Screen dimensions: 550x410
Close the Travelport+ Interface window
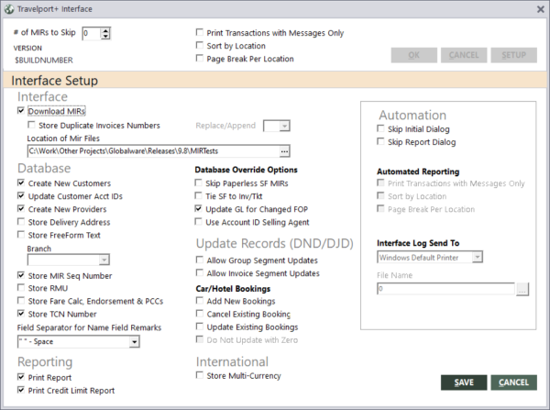pyautogui.click(x=541, y=9)
